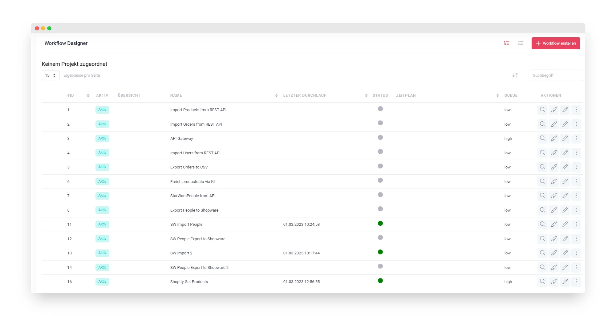
Task: Toggle Aktiv badge for SW Import People
Action: [x=102, y=224]
